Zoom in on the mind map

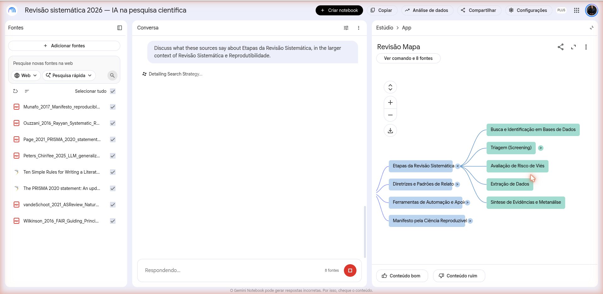coord(390,102)
